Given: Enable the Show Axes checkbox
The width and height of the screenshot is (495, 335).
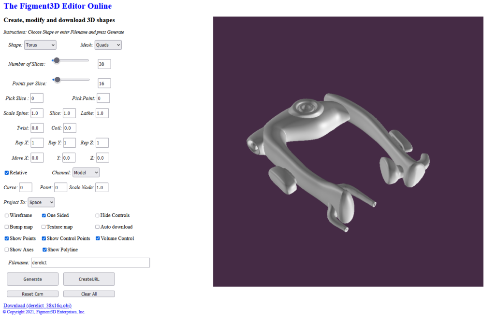Looking at the screenshot, I should pos(6,250).
